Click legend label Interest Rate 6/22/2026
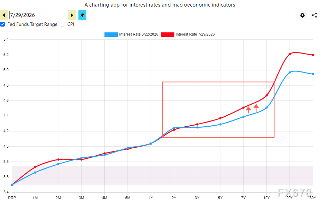 (x=139, y=35)
